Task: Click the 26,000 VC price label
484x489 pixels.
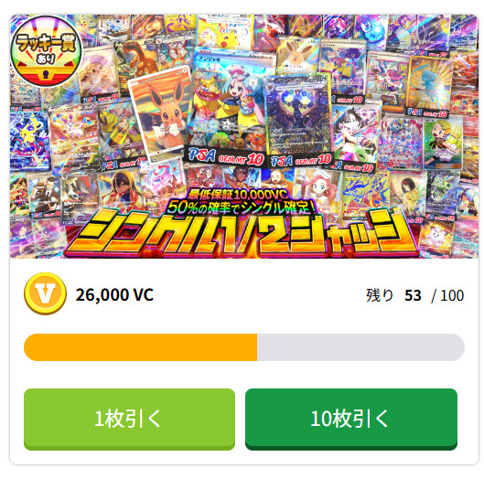Action: tap(114, 294)
